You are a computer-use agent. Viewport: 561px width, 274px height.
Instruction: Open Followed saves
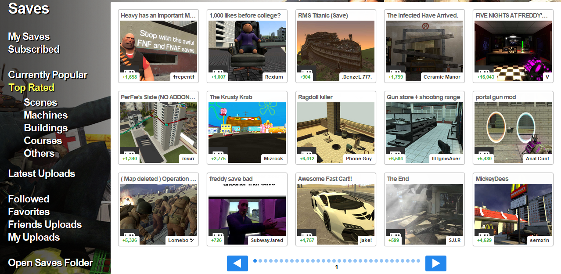[x=29, y=199]
